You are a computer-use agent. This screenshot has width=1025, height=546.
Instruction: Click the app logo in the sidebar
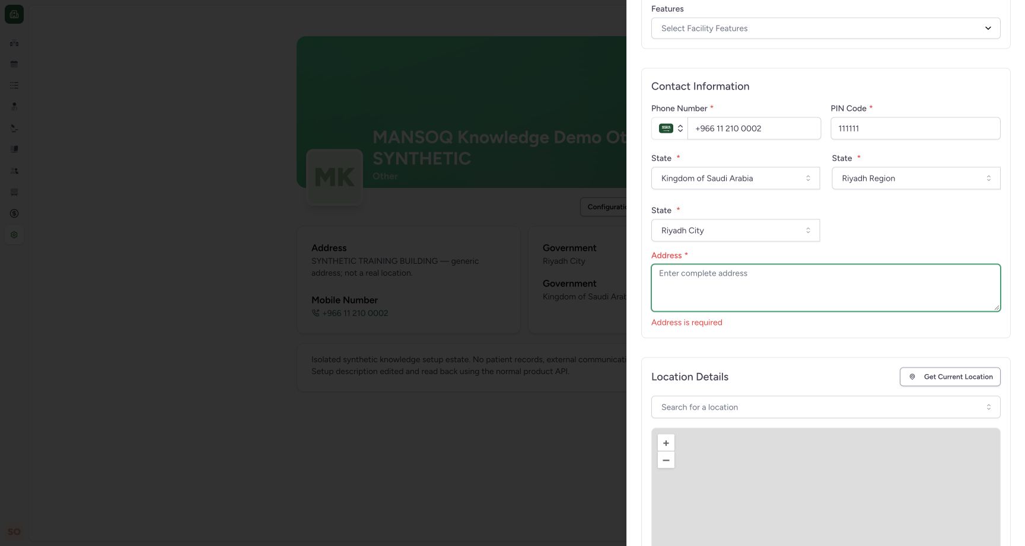[x=14, y=14]
